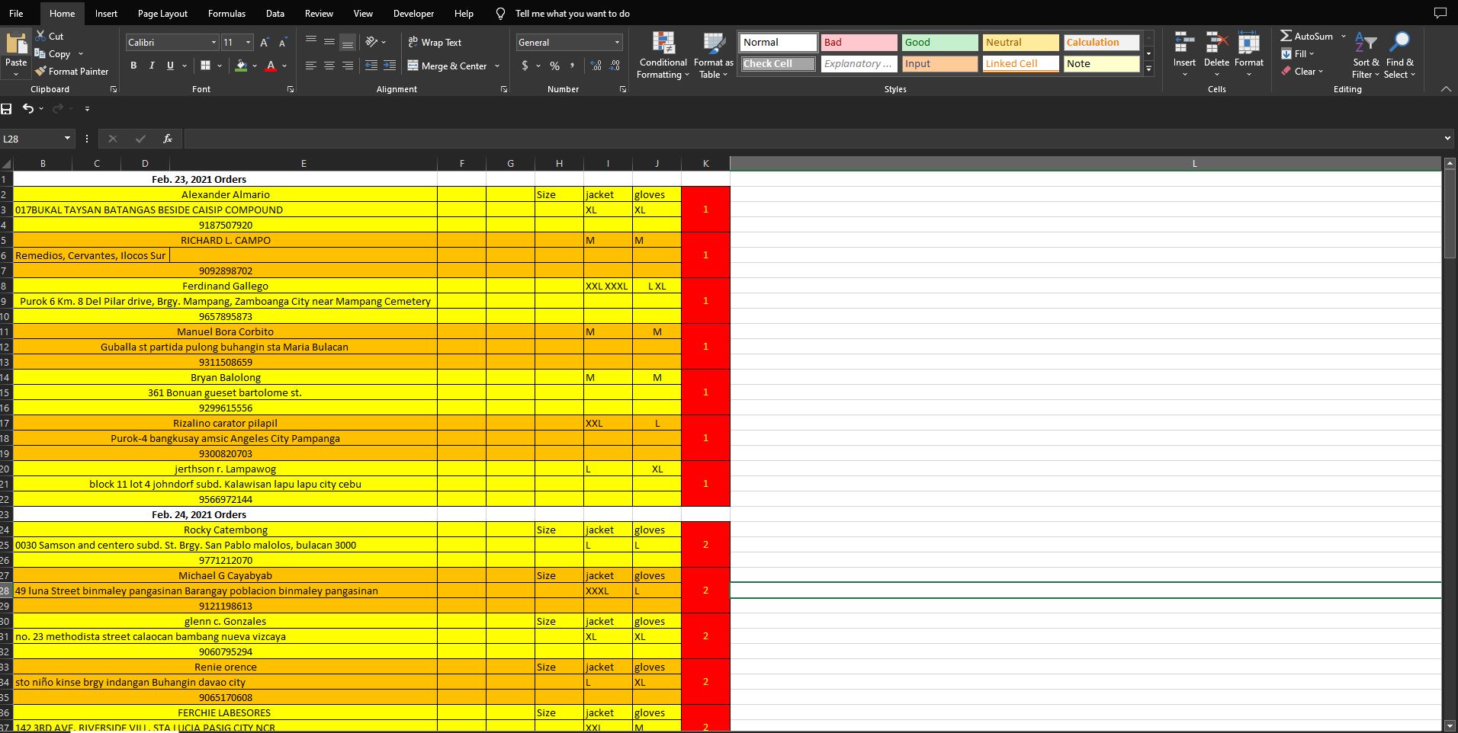Expand the Cell Styles gallery More arrow

point(1148,69)
